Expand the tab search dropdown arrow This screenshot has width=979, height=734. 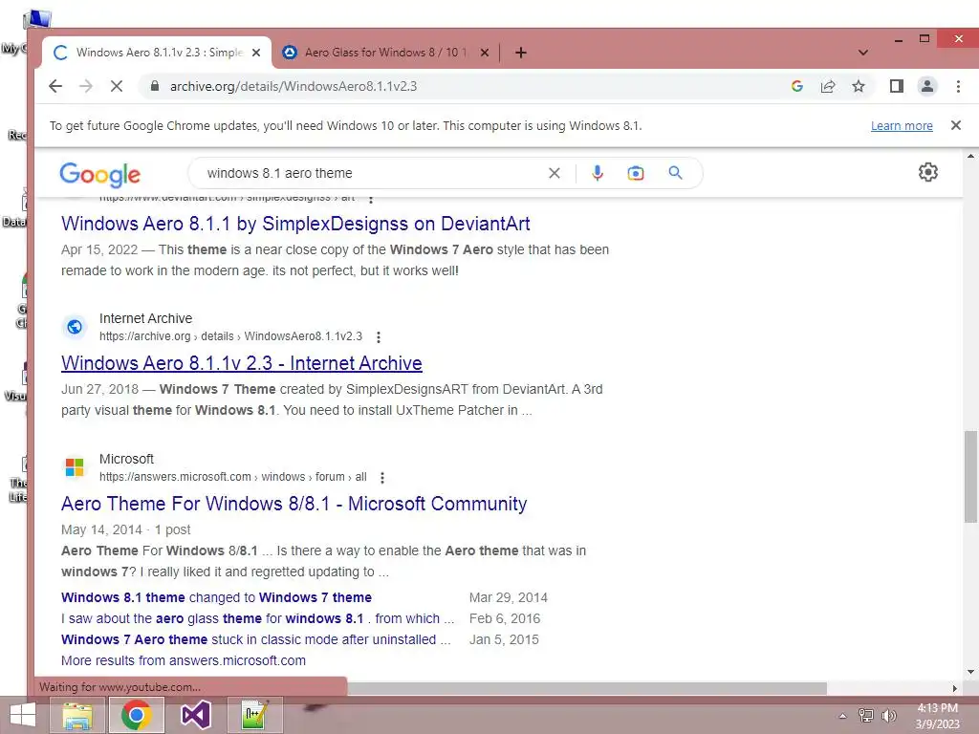tap(863, 54)
